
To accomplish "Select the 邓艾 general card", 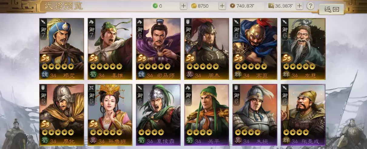I will coord(62,49).
